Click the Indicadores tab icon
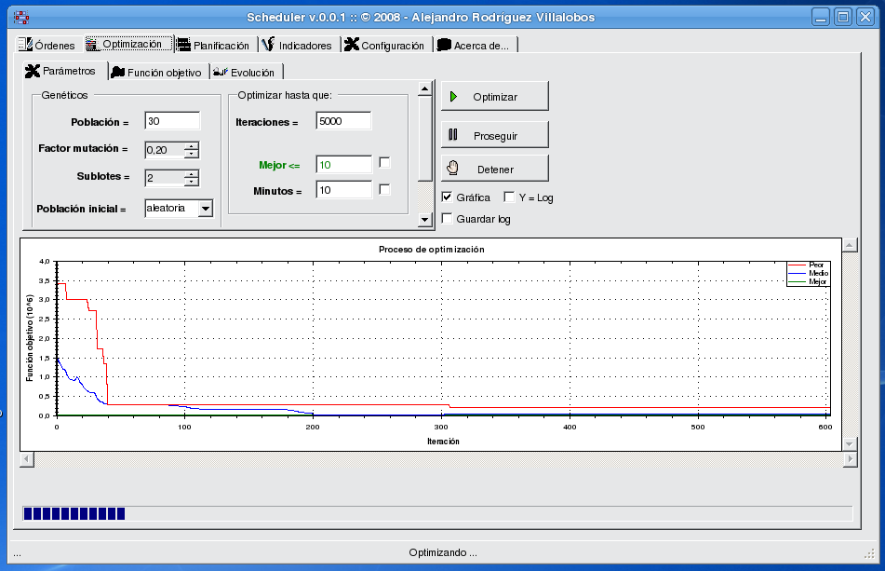Viewport: 885px width, 571px height. 268,45
